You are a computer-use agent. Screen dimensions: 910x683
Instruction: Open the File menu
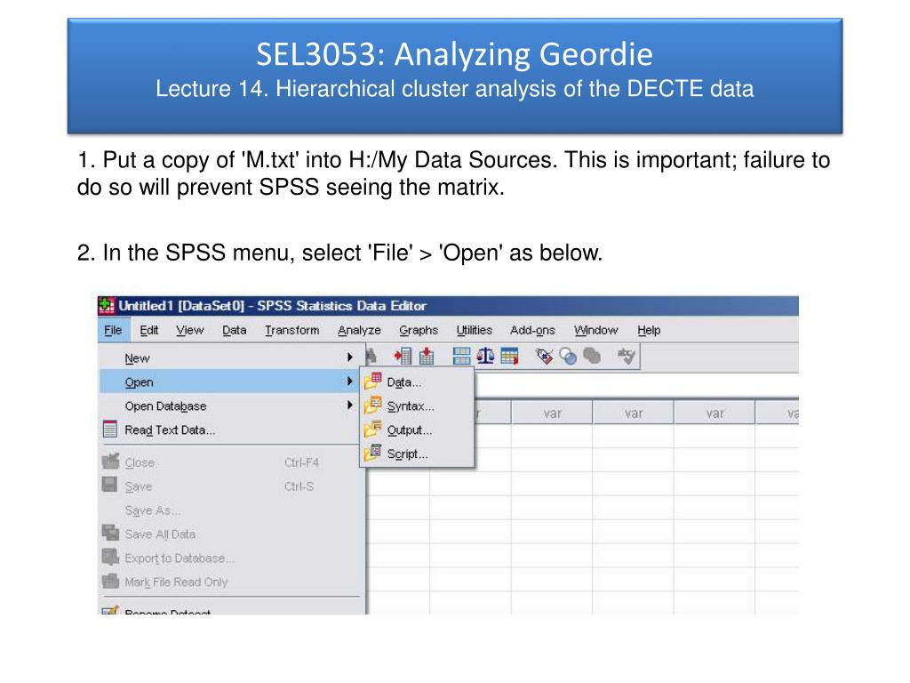click(113, 330)
